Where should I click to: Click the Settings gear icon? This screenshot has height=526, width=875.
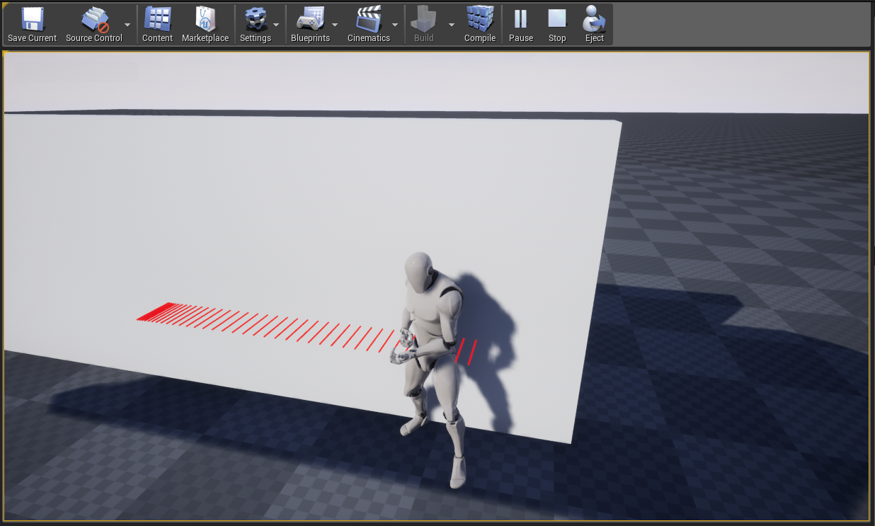pos(255,20)
